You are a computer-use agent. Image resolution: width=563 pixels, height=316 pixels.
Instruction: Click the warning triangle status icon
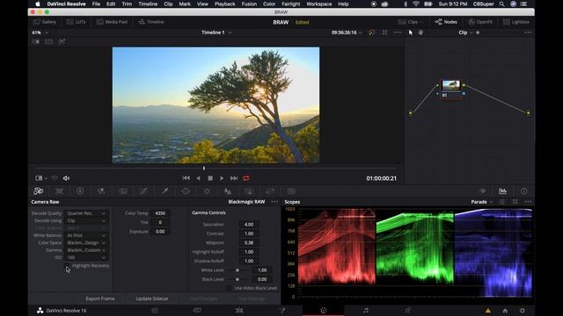[488, 311]
